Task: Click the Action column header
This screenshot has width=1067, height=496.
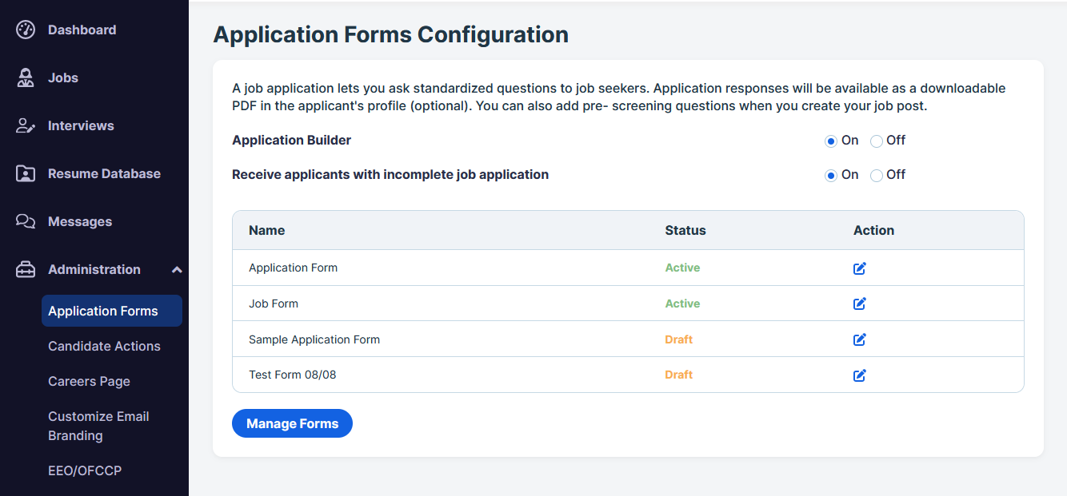Action: (x=873, y=230)
